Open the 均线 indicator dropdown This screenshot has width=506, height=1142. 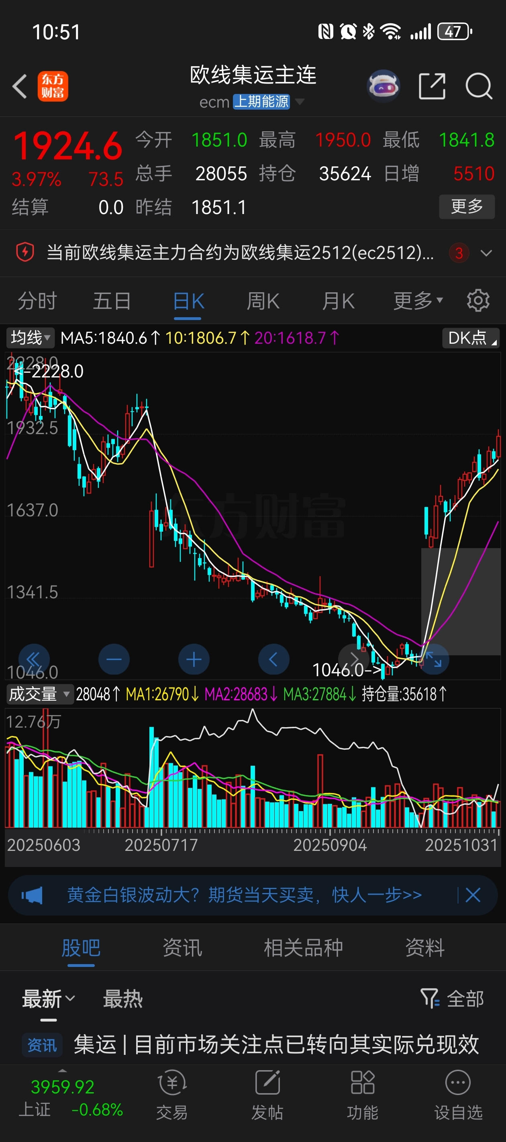point(30,337)
